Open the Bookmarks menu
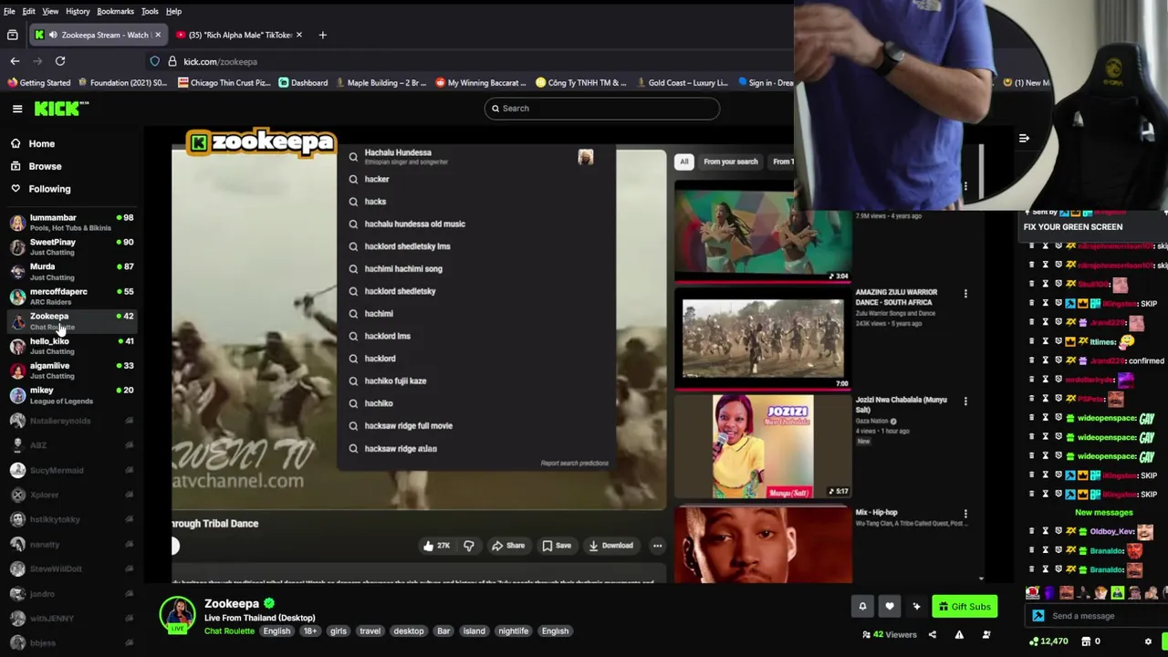This screenshot has height=657, width=1168. pyautogui.click(x=115, y=11)
